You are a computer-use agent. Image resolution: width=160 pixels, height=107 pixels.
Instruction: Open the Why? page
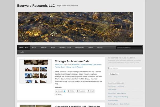click(53, 47)
